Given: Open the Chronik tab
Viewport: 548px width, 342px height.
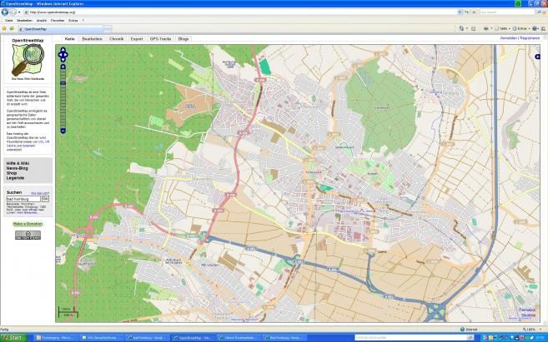Looking at the screenshot, I should point(116,38).
